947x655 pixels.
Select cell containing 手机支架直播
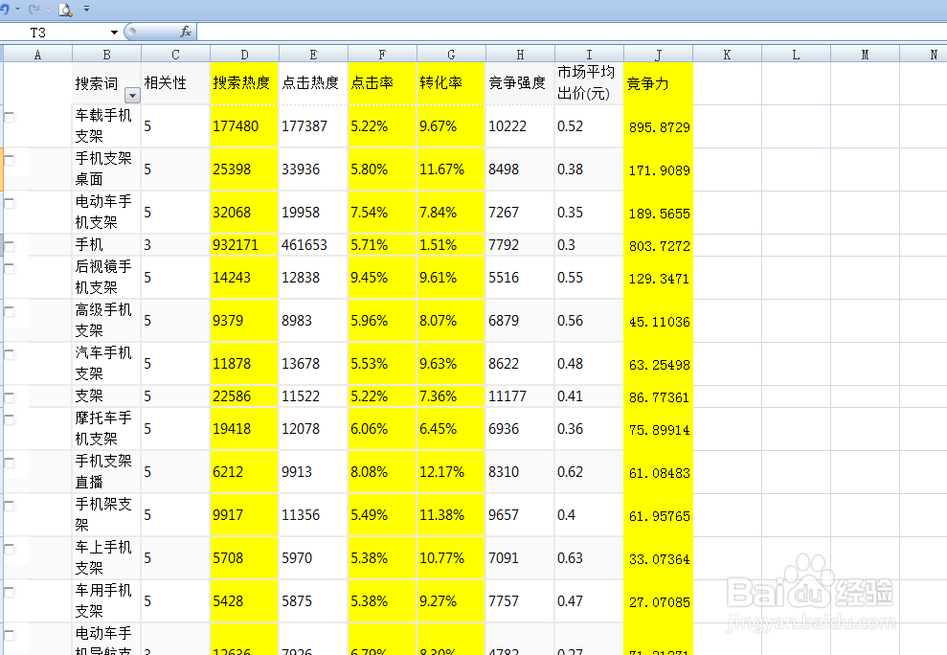(x=106, y=471)
